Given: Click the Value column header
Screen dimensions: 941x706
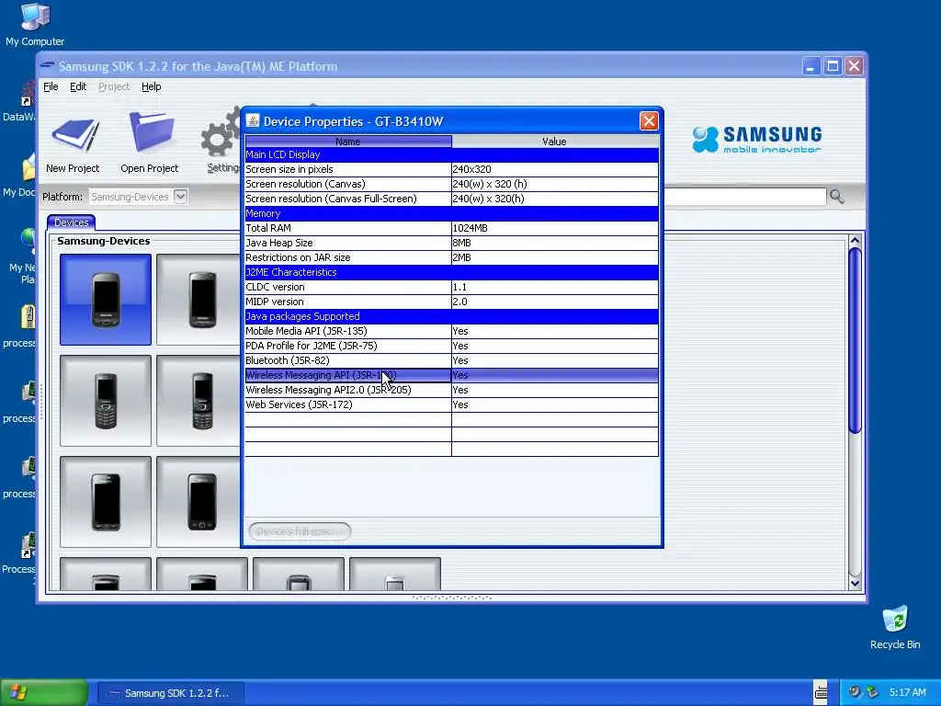Looking at the screenshot, I should click(554, 142).
